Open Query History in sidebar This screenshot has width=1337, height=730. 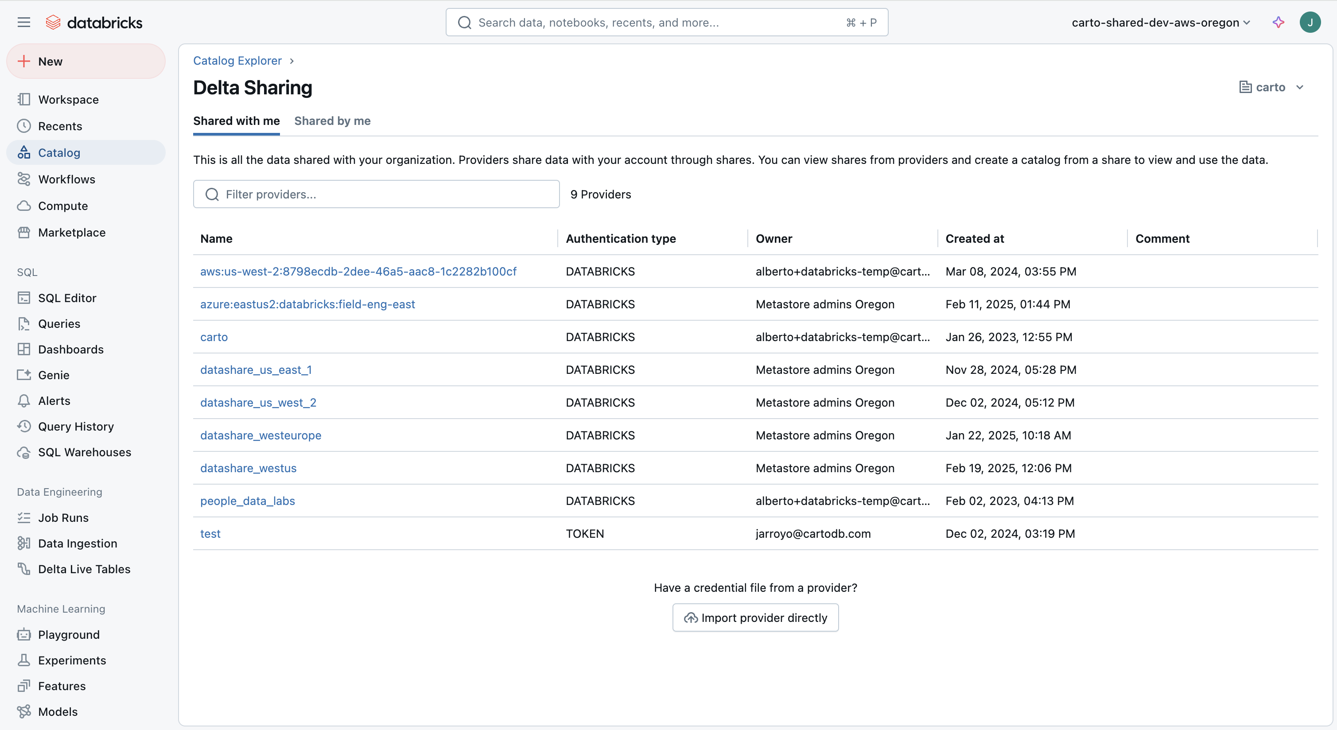[76, 427]
